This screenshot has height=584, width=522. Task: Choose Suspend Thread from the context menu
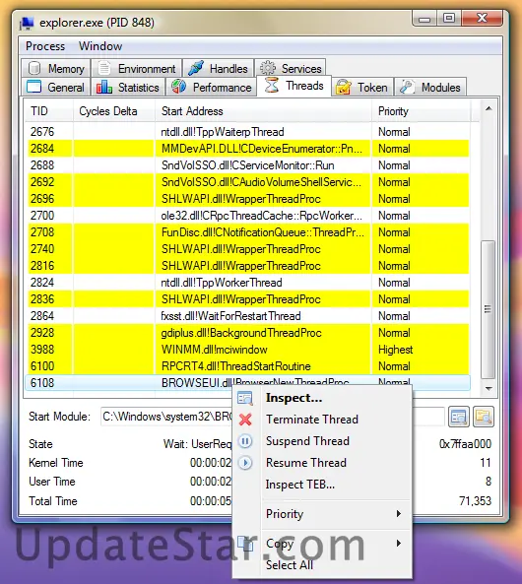(x=322, y=441)
